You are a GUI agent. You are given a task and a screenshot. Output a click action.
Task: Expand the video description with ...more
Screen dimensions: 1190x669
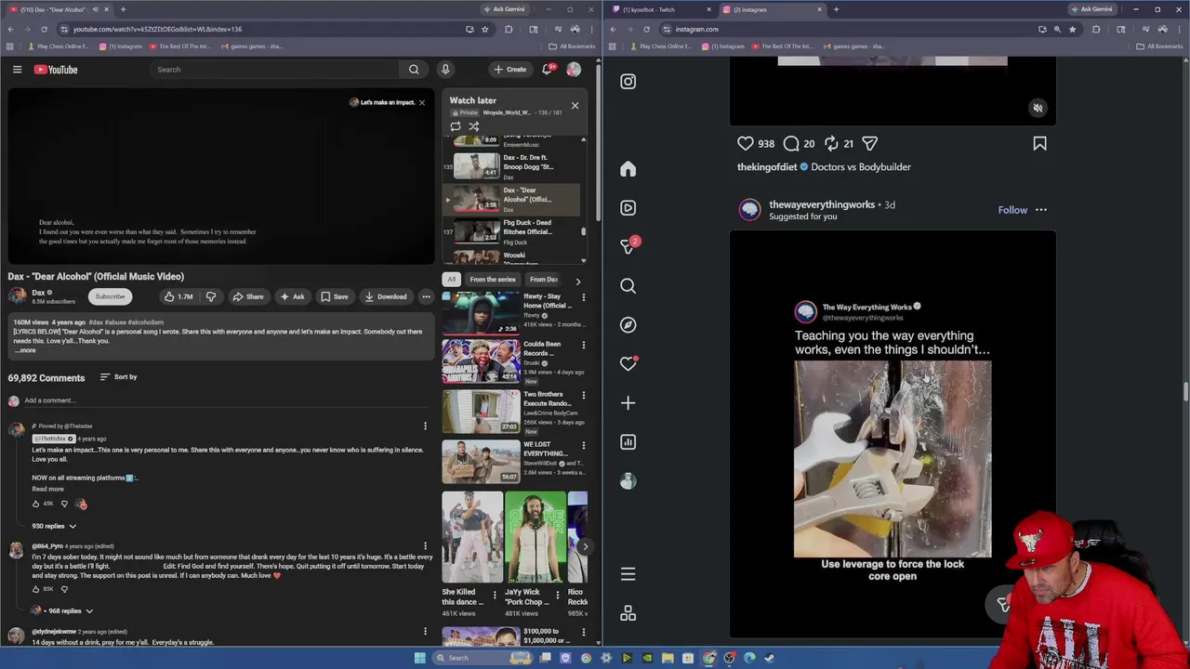[25, 350]
